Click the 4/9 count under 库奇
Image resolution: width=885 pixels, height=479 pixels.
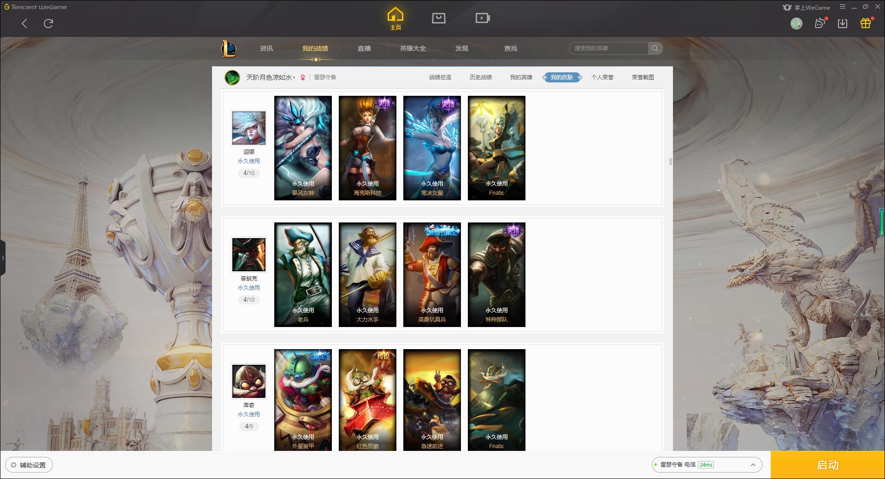[249, 426]
